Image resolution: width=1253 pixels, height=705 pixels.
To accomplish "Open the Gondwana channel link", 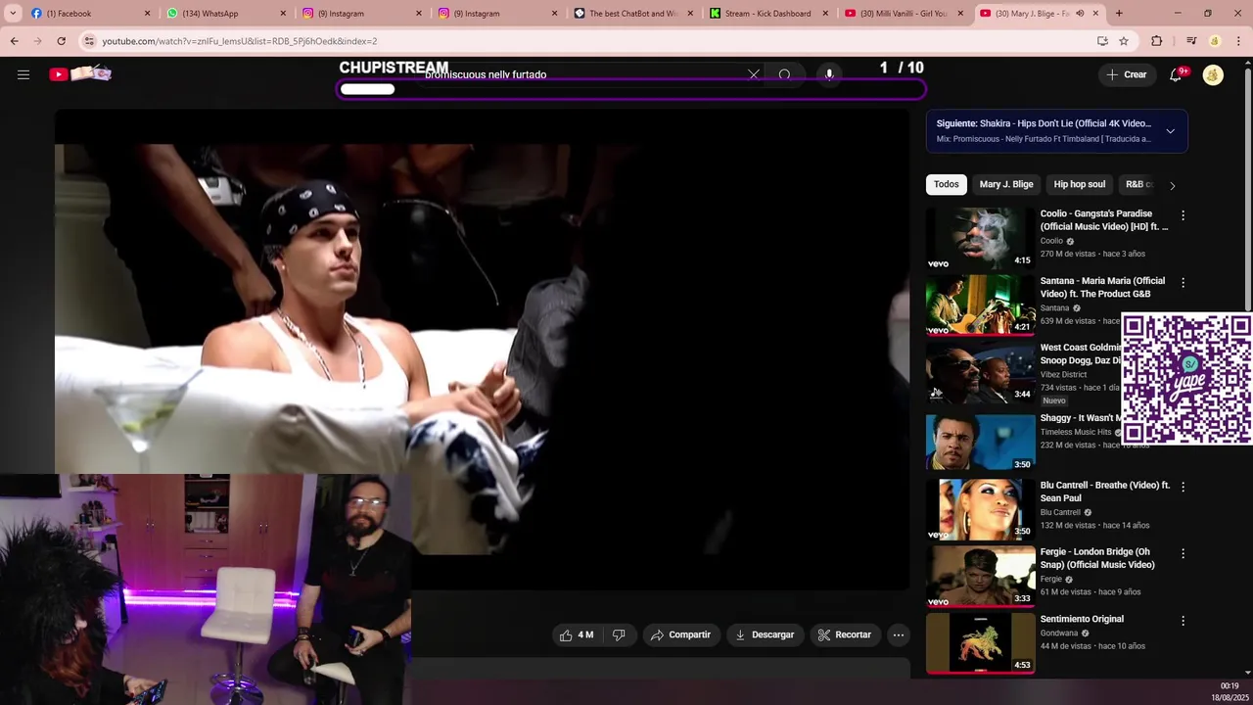I will click(1059, 634).
